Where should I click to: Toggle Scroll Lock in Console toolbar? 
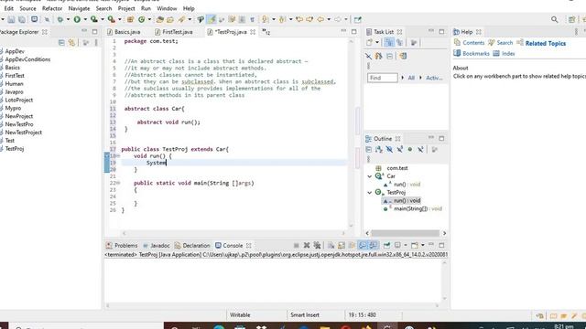tap(342, 246)
